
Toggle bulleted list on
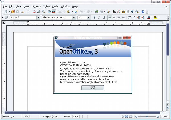[134, 17]
